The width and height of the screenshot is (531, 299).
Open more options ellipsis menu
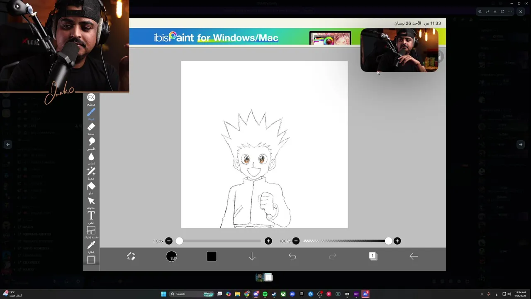pos(510,12)
